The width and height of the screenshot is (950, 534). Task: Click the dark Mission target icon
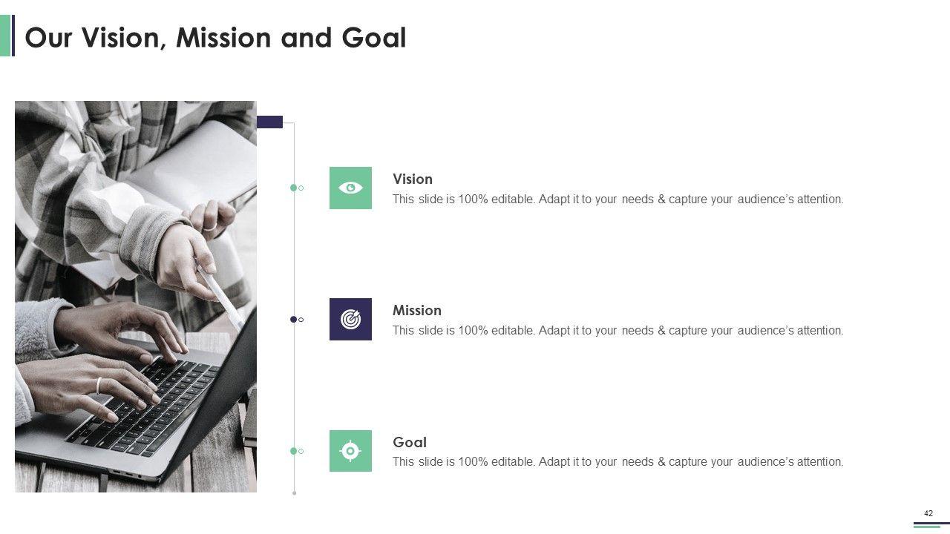click(x=350, y=319)
